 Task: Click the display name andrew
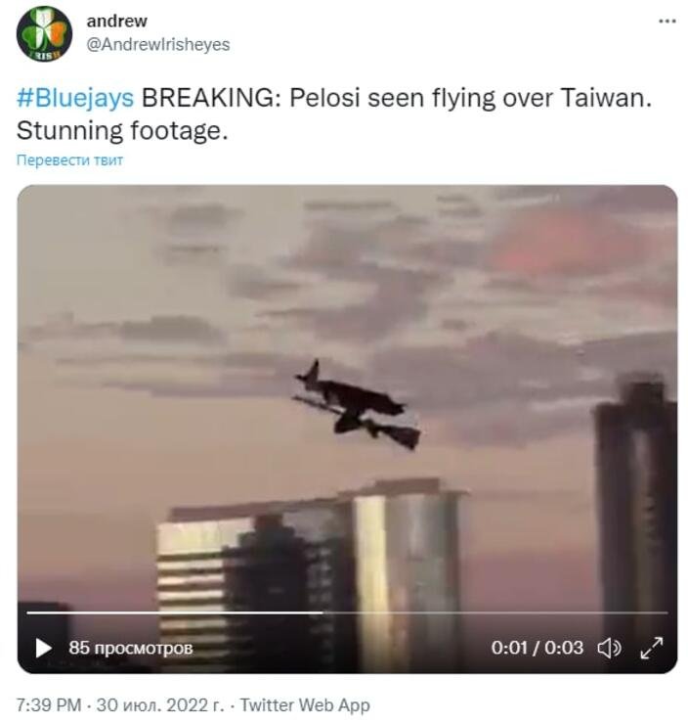tap(117, 22)
